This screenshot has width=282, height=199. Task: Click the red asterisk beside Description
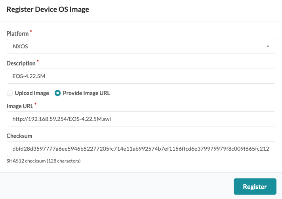click(x=38, y=61)
